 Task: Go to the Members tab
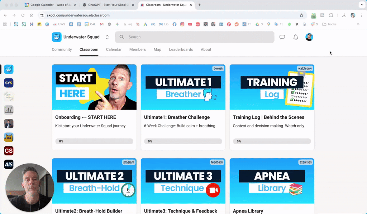[x=138, y=49]
